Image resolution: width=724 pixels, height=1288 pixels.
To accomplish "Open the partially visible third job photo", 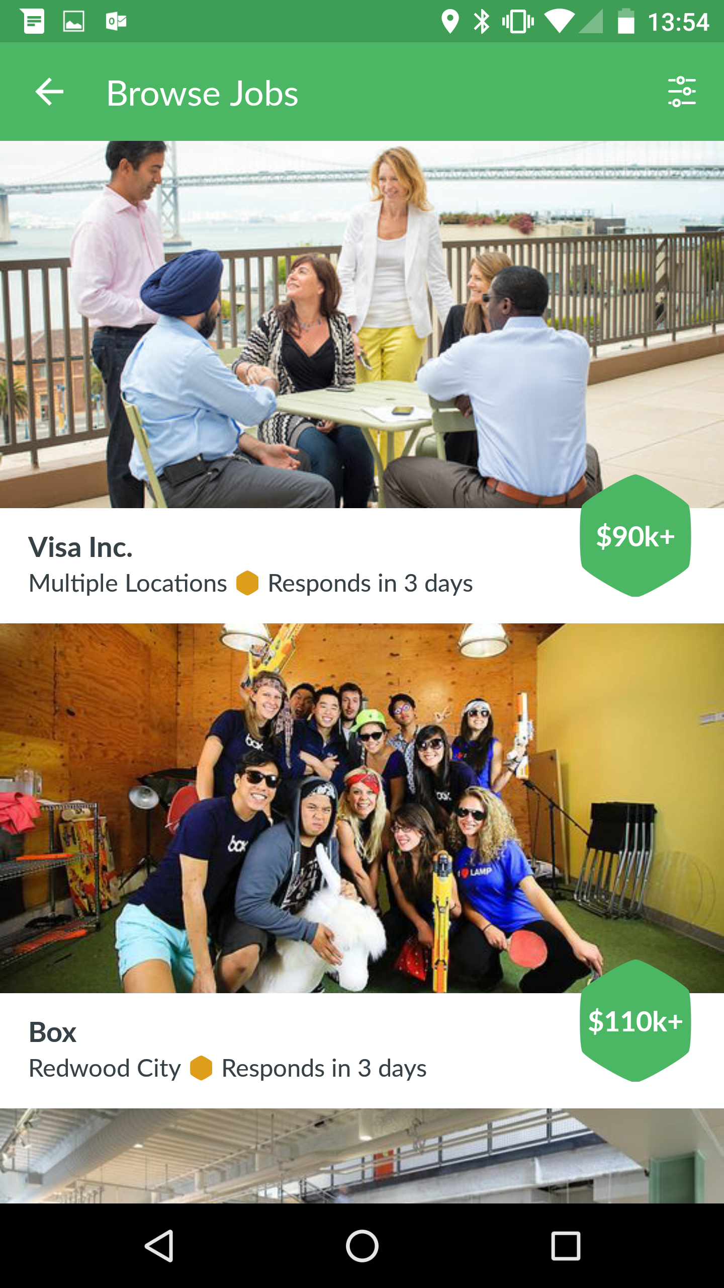I will coord(362,1156).
